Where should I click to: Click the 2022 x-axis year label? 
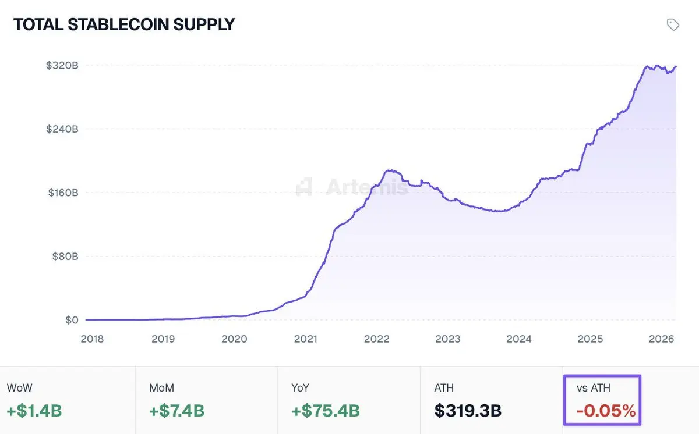click(376, 339)
